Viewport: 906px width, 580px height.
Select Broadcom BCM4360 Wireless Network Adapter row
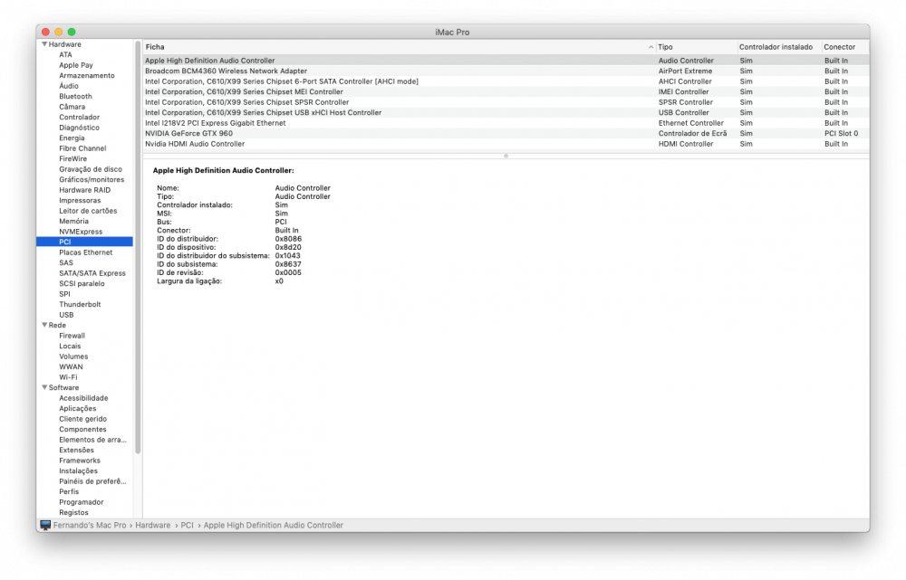[506, 71]
